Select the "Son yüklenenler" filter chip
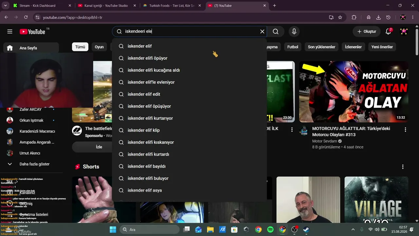This screenshot has width=419, height=236. click(x=321, y=47)
